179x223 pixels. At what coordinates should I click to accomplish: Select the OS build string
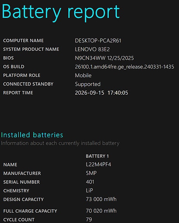click(x=125, y=67)
